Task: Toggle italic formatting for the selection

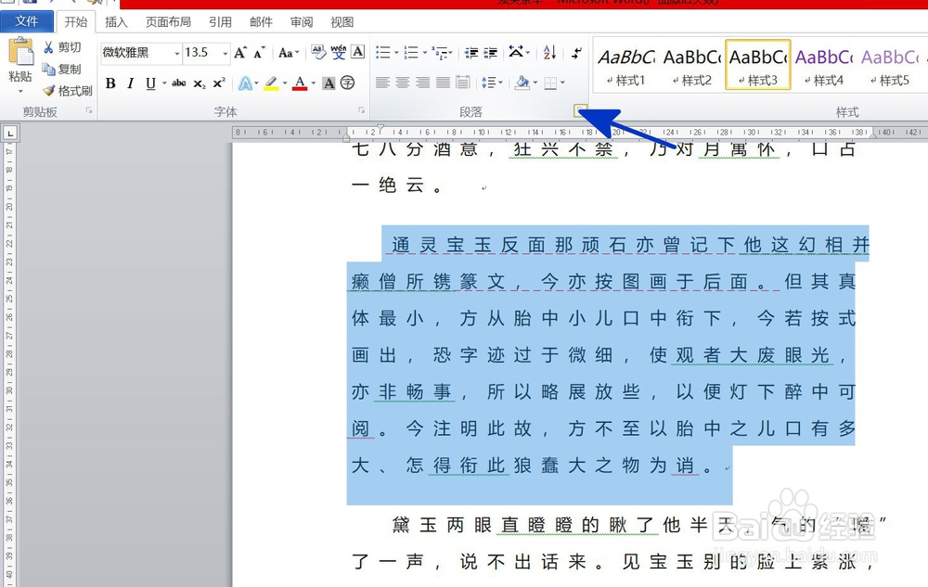Action: (130, 83)
